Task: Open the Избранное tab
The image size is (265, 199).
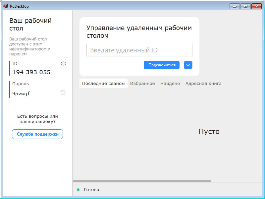Action: 142,83
